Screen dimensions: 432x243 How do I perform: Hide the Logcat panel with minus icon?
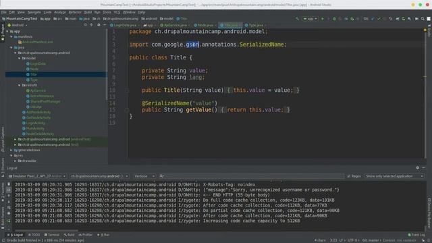tap(423, 168)
